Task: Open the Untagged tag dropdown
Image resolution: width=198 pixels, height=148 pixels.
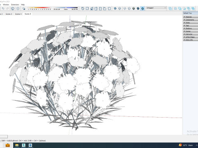Action: [x=156, y=8]
